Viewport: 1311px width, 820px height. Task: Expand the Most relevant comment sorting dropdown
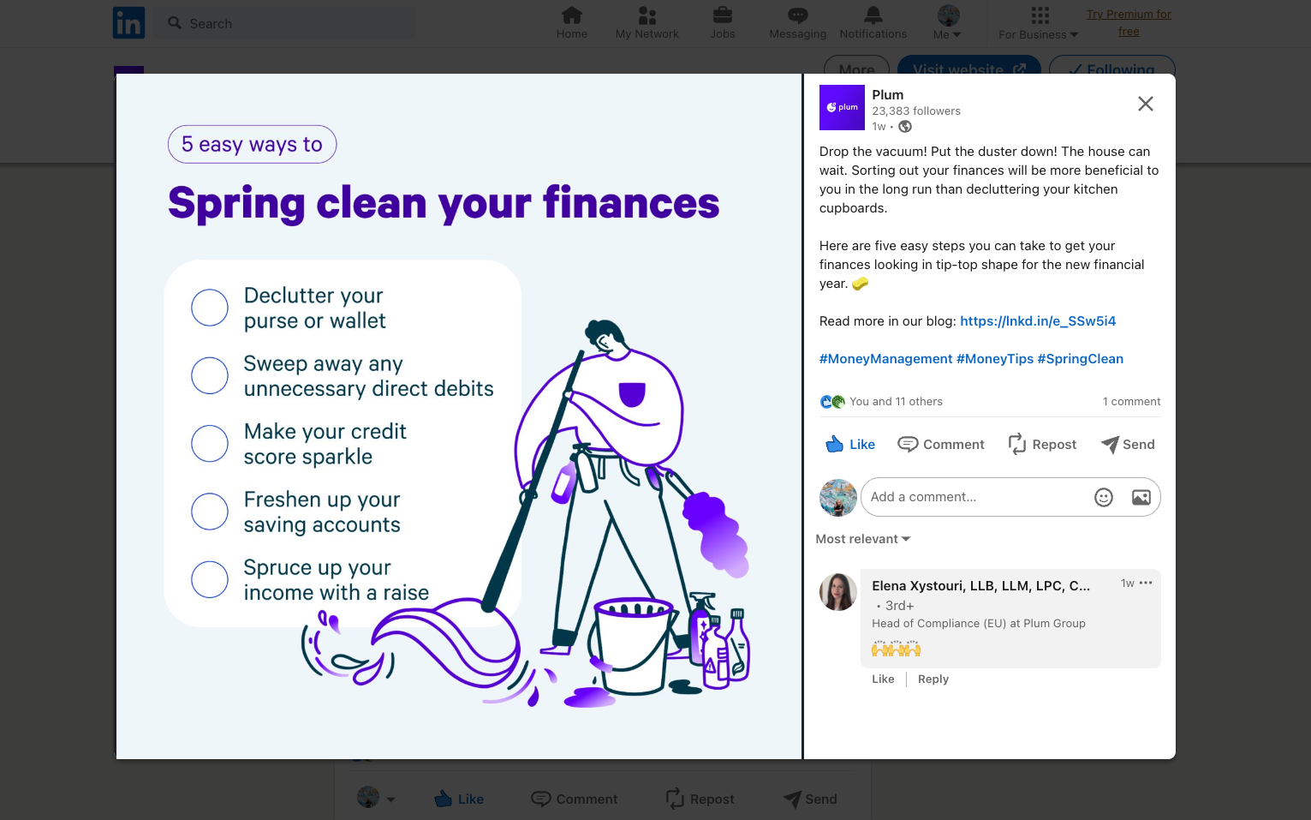(862, 539)
